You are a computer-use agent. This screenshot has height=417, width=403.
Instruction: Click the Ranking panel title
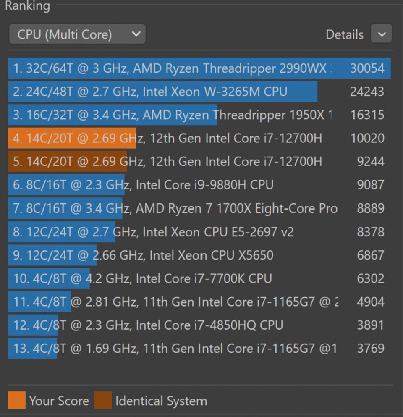click(27, 6)
